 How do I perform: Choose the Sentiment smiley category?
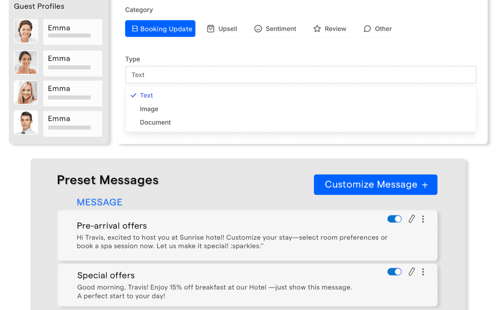click(x=275, y=29)
